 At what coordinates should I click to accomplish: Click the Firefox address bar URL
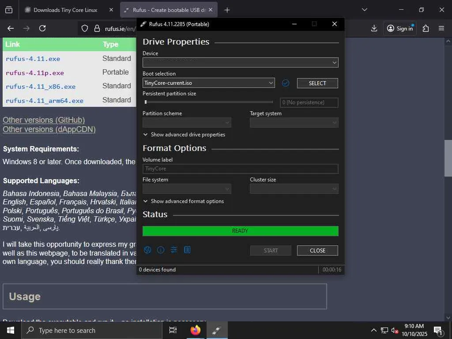tap(120, 29)
